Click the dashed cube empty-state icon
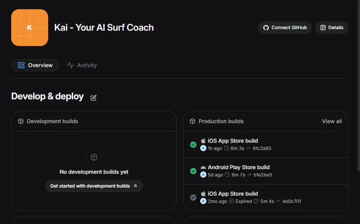The height and width of the screenshot is (224, 360). (x=94, y=157)
